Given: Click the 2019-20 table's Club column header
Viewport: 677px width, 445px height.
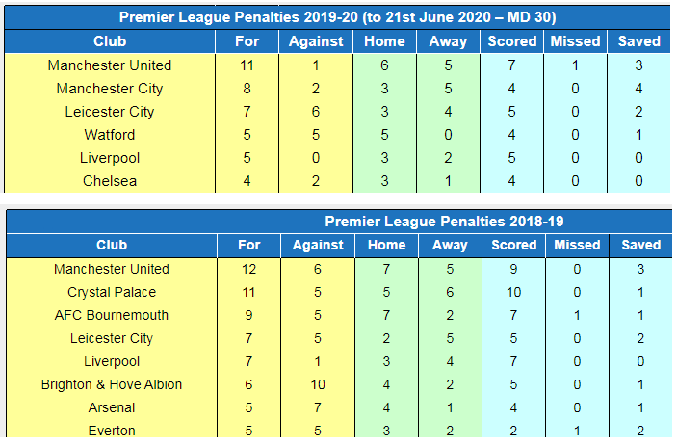Looking at the screenshot, I should (x=110, y=41).
